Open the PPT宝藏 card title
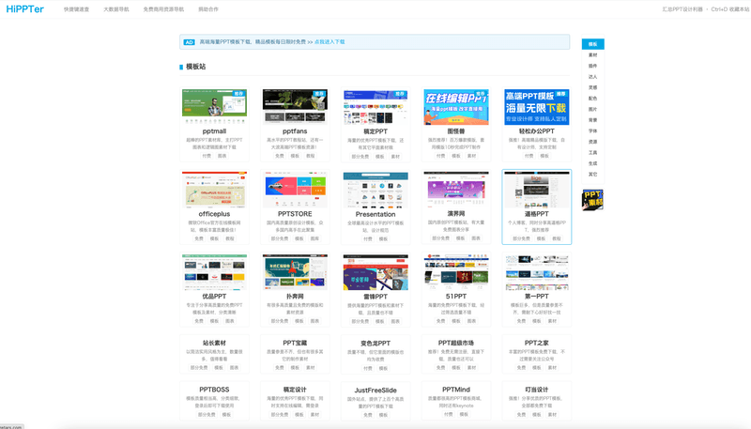Viewport: 751px width, 429px height. tap(295, 343)
